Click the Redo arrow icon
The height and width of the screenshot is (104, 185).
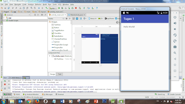click(x=16, y=8)
